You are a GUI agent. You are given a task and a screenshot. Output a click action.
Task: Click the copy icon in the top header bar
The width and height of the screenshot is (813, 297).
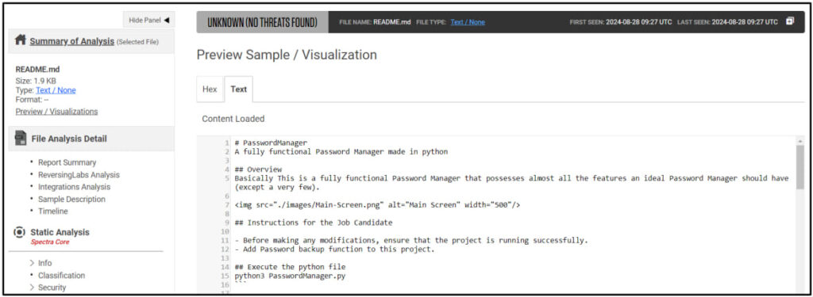coord(790,21)
